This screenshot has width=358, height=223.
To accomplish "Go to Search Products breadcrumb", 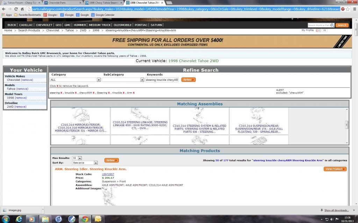I will coord(29,30).
